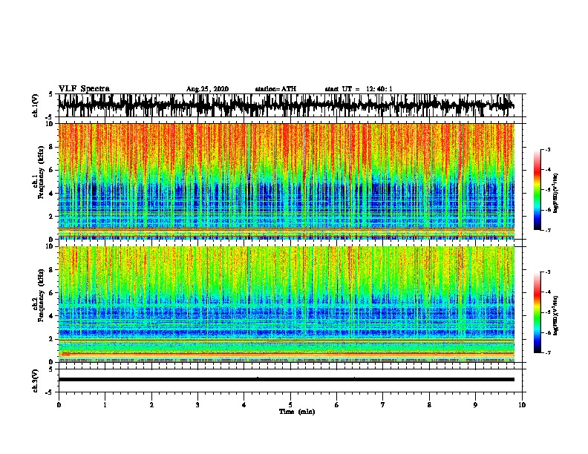588x454 pixels.
Task: Click time axis tick label "2"
Action: pyautogui.click(x=151, y=405)
